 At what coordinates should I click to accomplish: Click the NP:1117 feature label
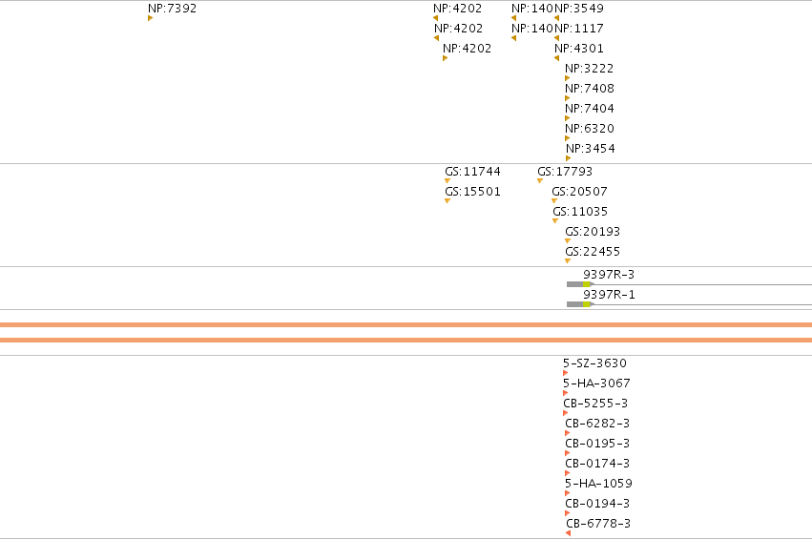(579, 29)
